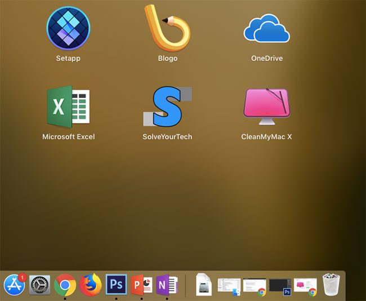The width and height of the screenshot is (366, 301).
Task: Open the disk image file in Dock
Action: pos(204,286)
